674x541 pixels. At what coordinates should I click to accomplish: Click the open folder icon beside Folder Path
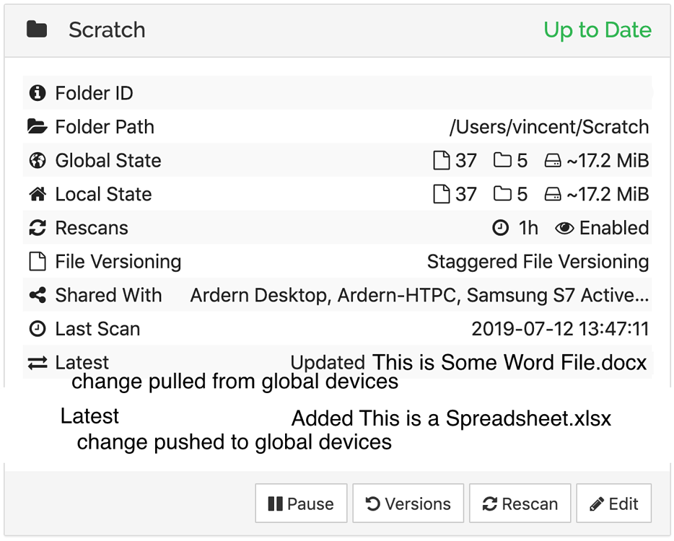pyautogui.click(x=38, y=127)
